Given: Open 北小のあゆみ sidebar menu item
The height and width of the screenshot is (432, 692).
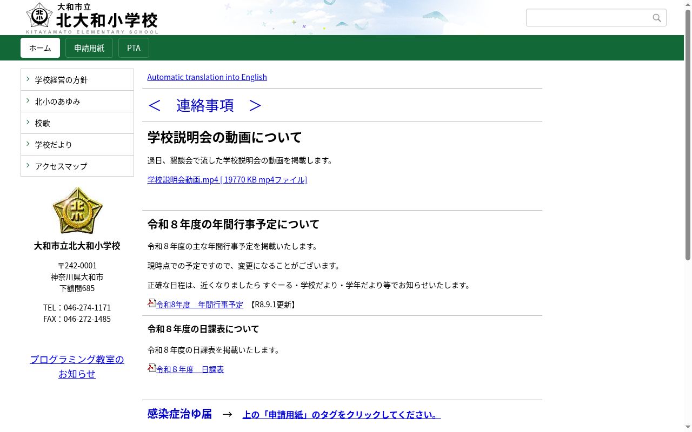Looking at the screenshot, I should [x=77, y=102].
